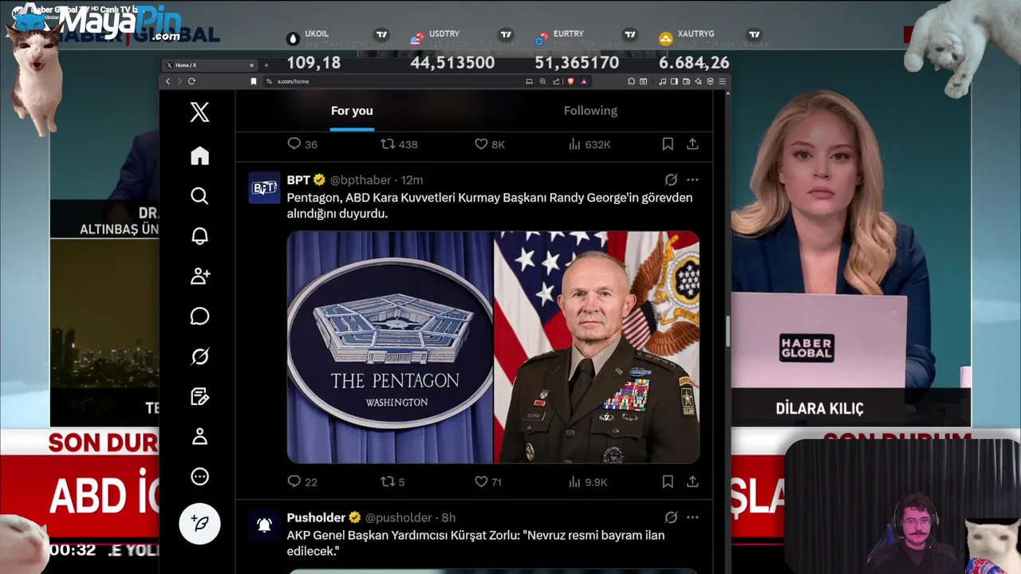The width and height of the screenshot is (1021, 574).
Task: Open Grok from the X sidebar
Action: (199, 356)
